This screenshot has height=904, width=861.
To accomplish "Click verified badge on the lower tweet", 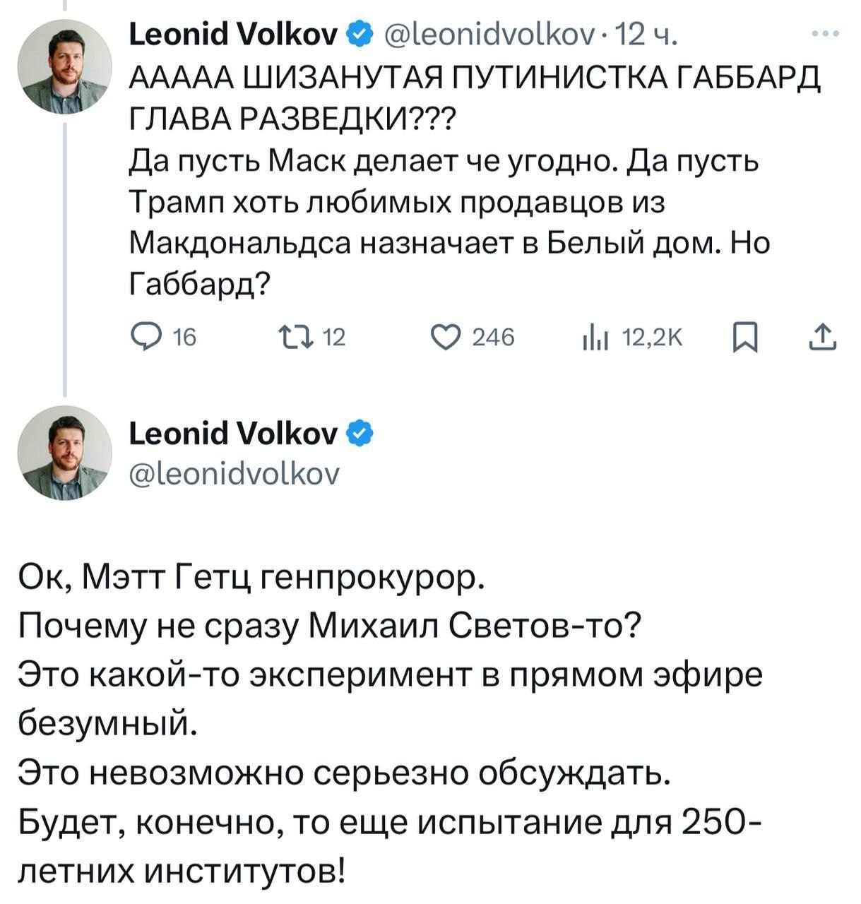I will [x=359, y=434].
